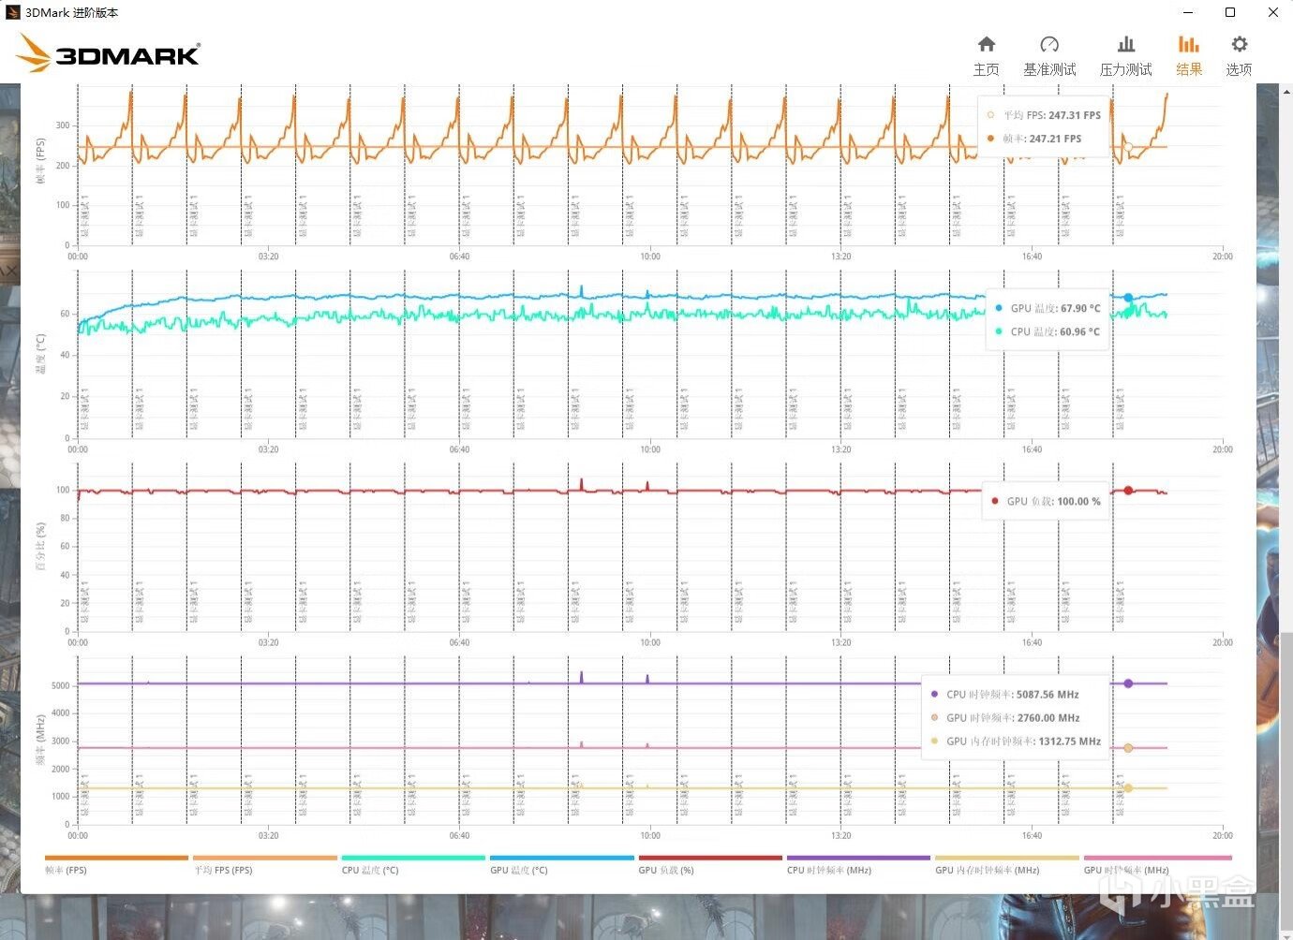The image size is (1293, 940).
Task: Click the white average FPS data marker
Action: coord(1128,147)
